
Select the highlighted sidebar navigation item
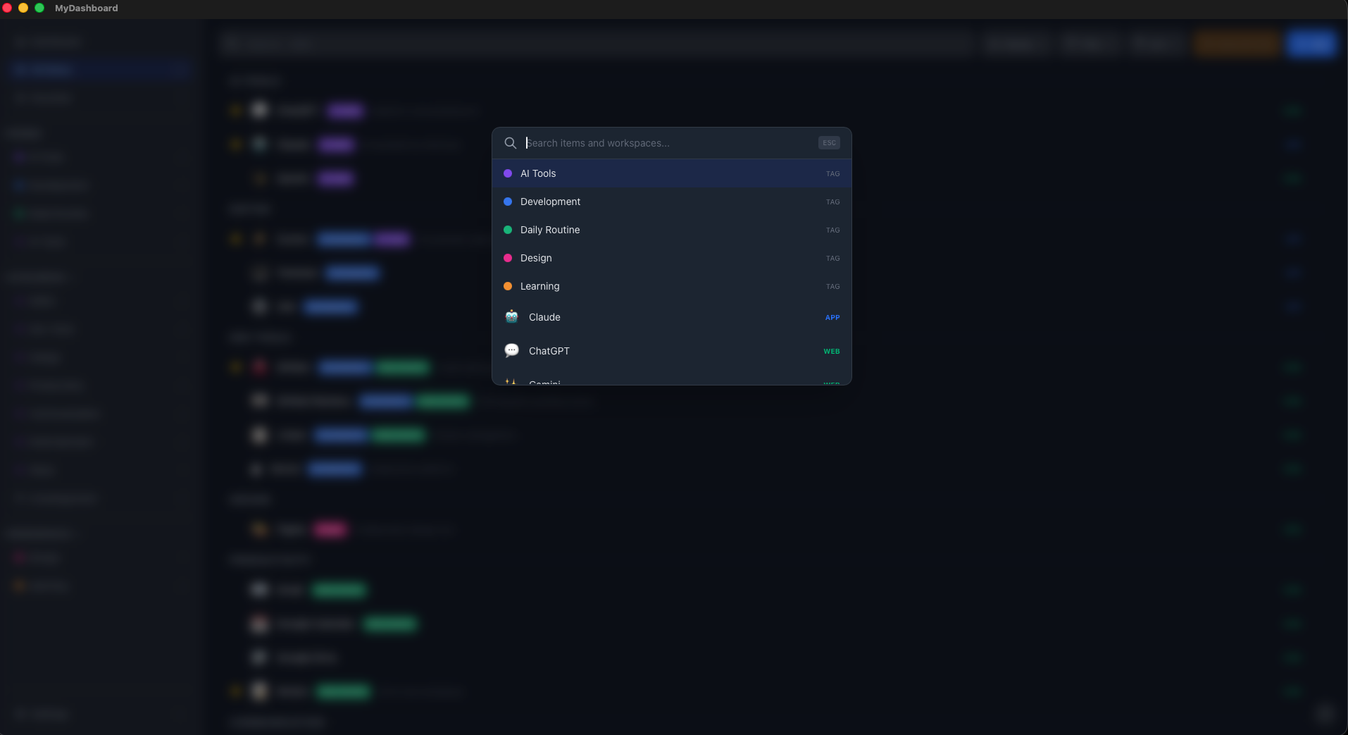[99, 70]
